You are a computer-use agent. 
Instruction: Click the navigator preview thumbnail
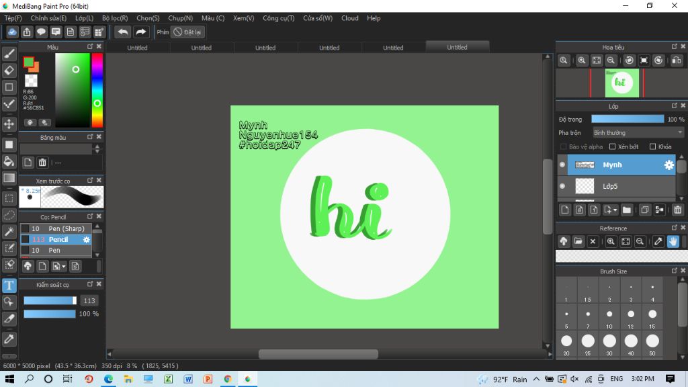tap(621, 83)
